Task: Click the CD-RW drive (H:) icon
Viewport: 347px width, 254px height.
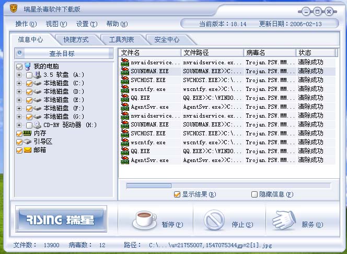Action: [x=37, y=125]
